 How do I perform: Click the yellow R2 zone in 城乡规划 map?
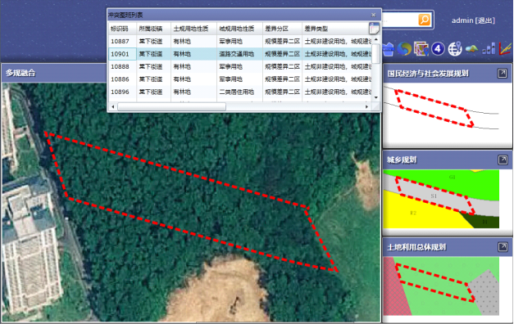(x=414, y=213)
